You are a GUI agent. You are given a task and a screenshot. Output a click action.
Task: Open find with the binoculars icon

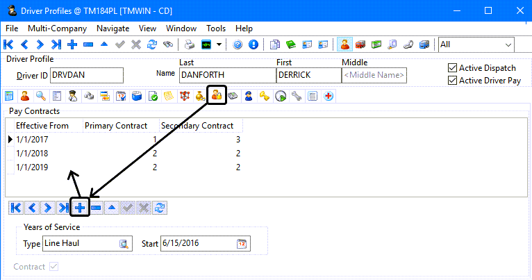pos(167,44)
